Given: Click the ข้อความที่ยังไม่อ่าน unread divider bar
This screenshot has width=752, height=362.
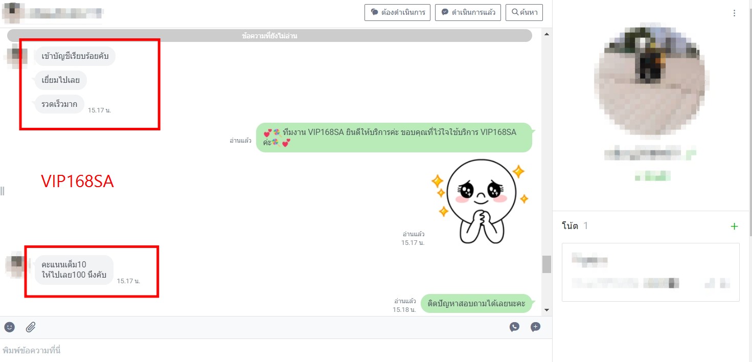Looking at the screenshot, I should click(x=269, y=36).
